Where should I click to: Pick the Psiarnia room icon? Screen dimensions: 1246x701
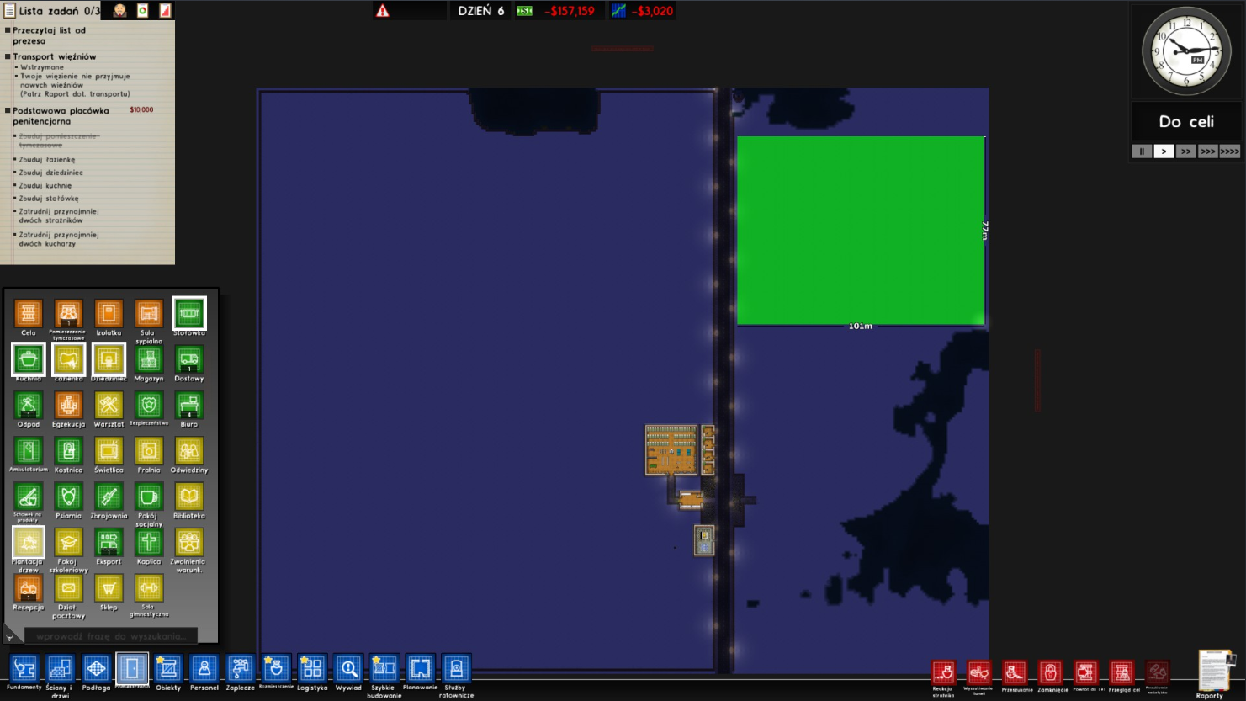pyautogui.click(x=68, y=497)
